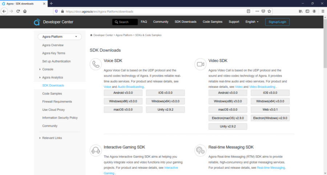The height and width of the screenshot is (175, 327).
Task: Open the Firefox account icon
Action: click(x=314, y=11)
